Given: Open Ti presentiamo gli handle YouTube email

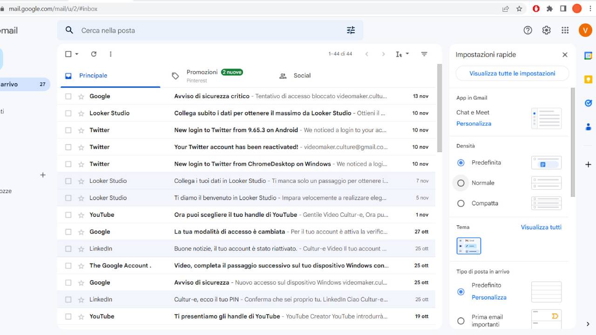Looking at the screenshot, I should 247,316.
